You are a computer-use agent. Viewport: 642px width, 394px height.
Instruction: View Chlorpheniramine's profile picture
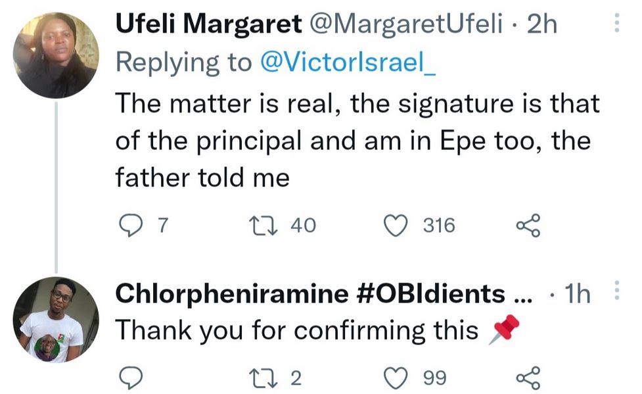click(x=56, y=320)
